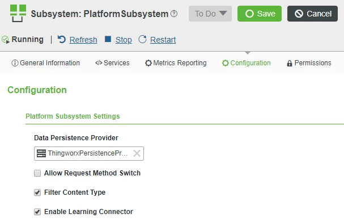This screenshot has height=222, width=344.
Task: Open the To Do dropdown
Action: (x=210, y=14)
